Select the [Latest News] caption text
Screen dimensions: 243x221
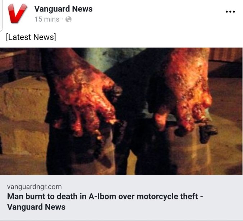31,37
